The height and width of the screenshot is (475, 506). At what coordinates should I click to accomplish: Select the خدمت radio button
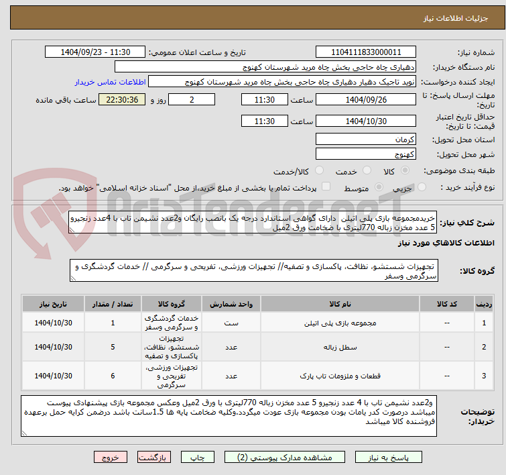pyautogui.click(x=367, y=170)
